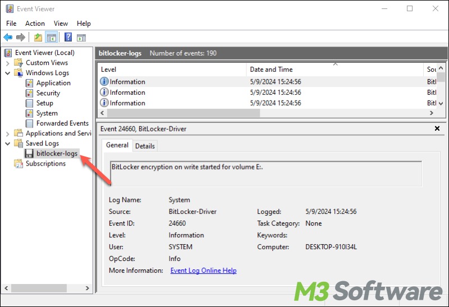Image resolution: width=449 pixels, height=307 pixels.
Task: Click the Computer value DESKTOP-910I34L
Action: pos(331,247)
